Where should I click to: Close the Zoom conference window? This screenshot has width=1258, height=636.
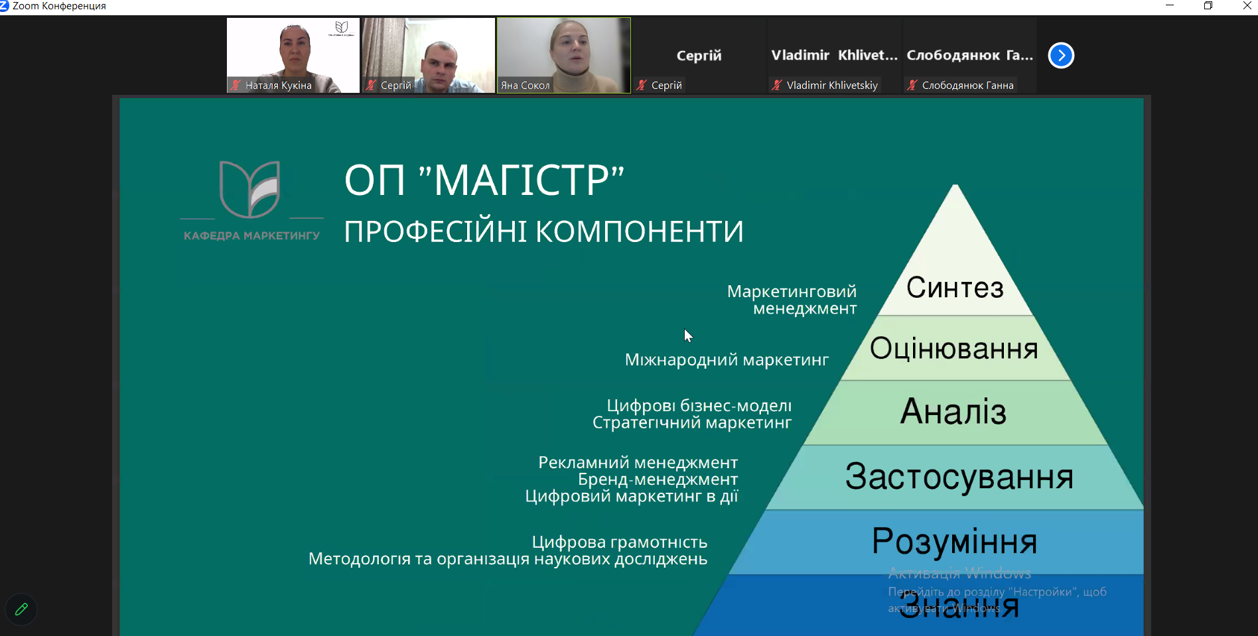(1247, 6)
